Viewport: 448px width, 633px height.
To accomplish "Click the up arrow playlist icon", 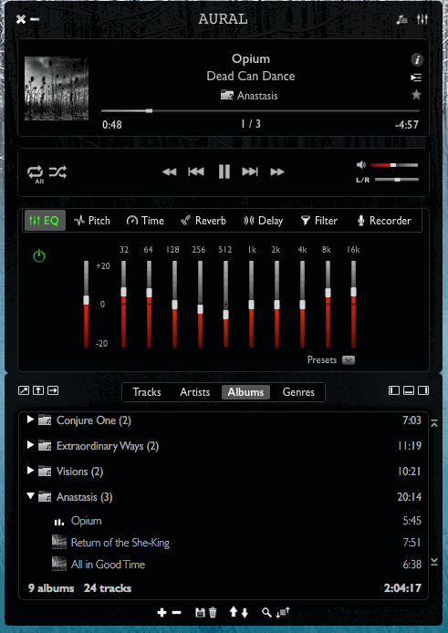I will click(38, 390).
